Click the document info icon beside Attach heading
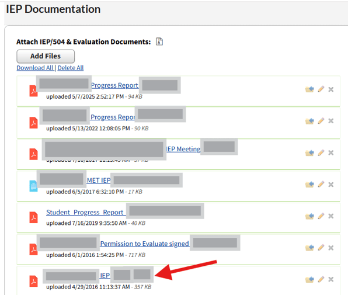Viewport: 348px width, 295px height. [x=159, y=41]
